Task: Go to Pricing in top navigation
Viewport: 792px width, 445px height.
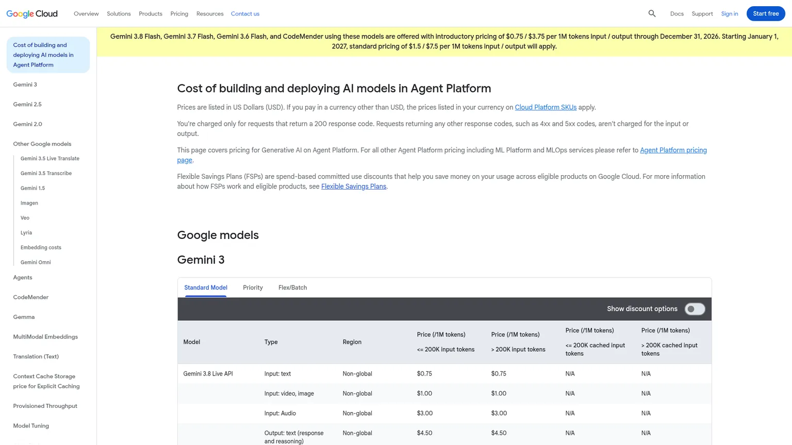Action: 179,14
